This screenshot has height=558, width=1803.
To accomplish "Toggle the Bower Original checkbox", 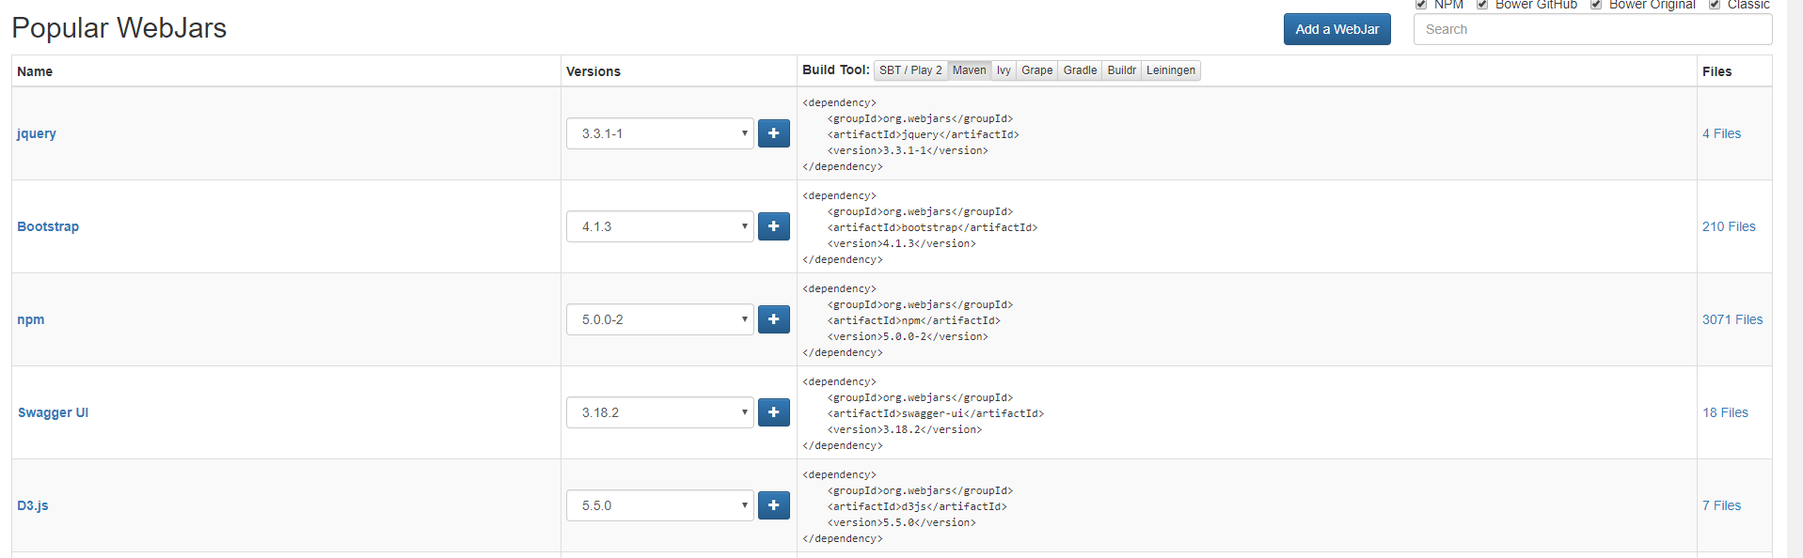I will pyautogui.click(x=1596, y=5).
